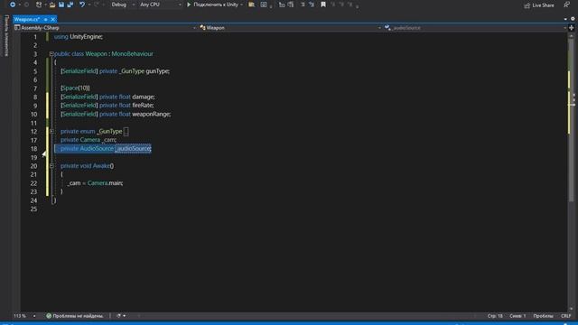578x325 pixels.
Task: Click 'Camera.main' on line 22
Action: coord(105,183)
